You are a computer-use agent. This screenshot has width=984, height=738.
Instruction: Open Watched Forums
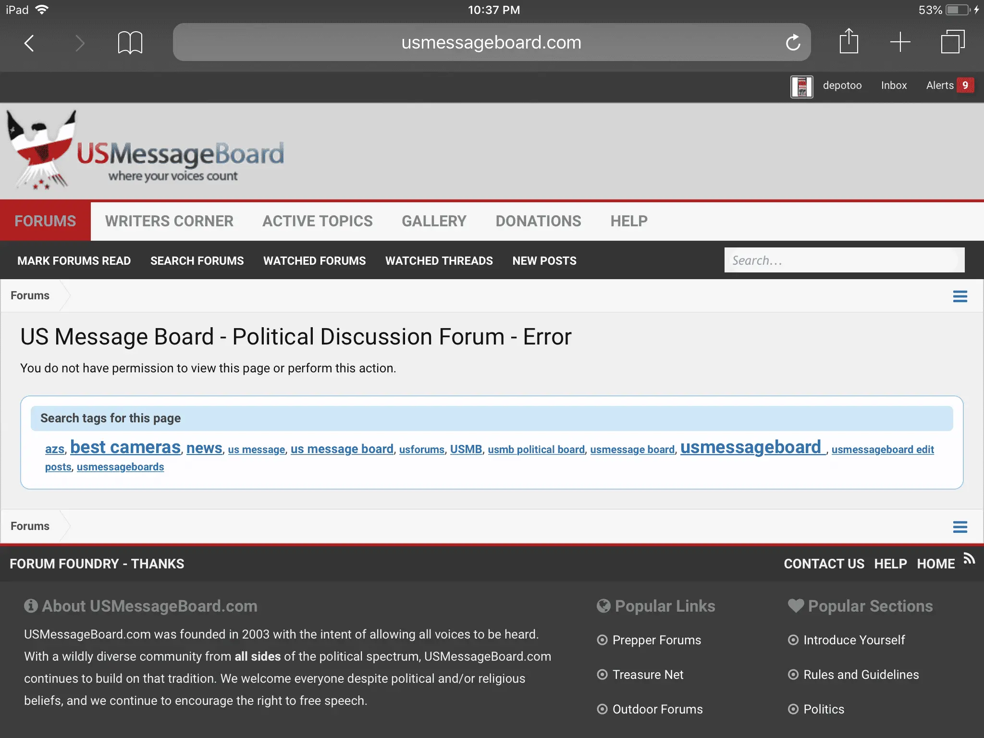[x=315, y=261]
